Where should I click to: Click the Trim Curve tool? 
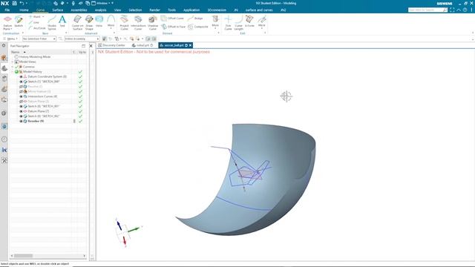tap(228, 23)
